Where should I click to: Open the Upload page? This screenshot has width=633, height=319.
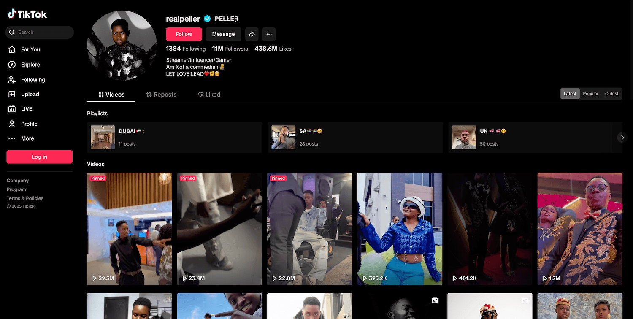(30, 95)
